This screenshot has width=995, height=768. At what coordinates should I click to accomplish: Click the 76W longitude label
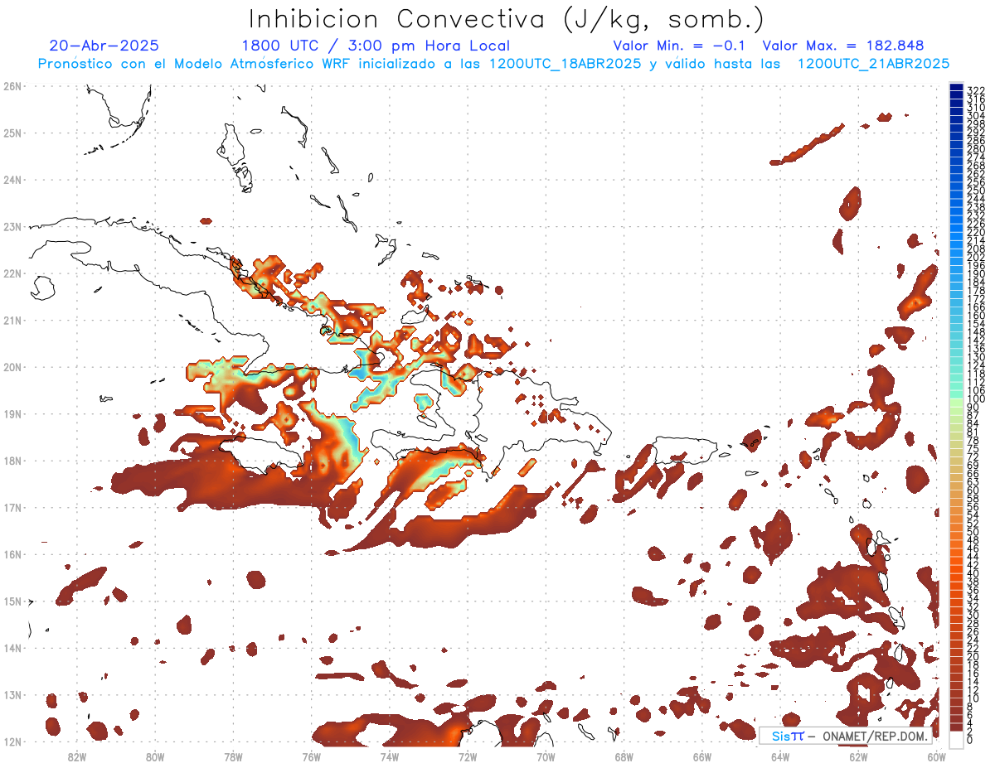tap(312, 756)
